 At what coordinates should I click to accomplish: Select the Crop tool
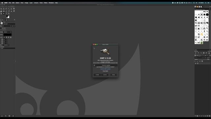click(11, 9)
